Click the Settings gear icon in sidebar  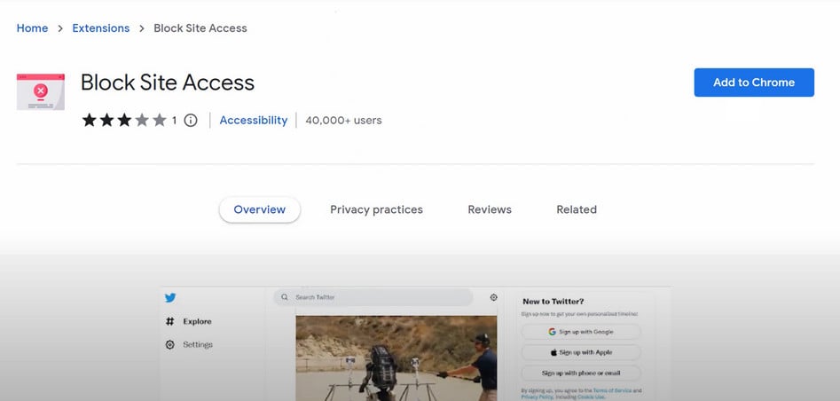click(x=170, y=344)
